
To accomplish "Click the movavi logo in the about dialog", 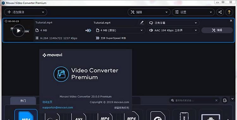I will pos(52,55).
